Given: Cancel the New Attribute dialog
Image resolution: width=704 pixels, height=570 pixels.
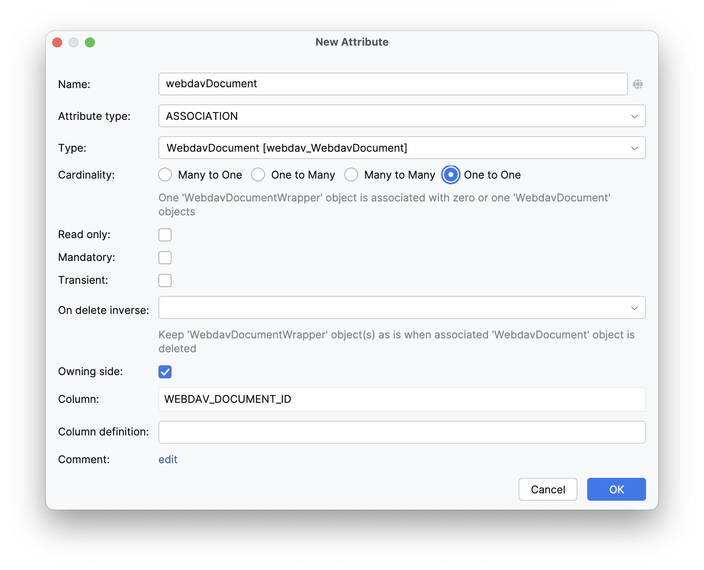Looking at the screenshot, I should point(548,489).
